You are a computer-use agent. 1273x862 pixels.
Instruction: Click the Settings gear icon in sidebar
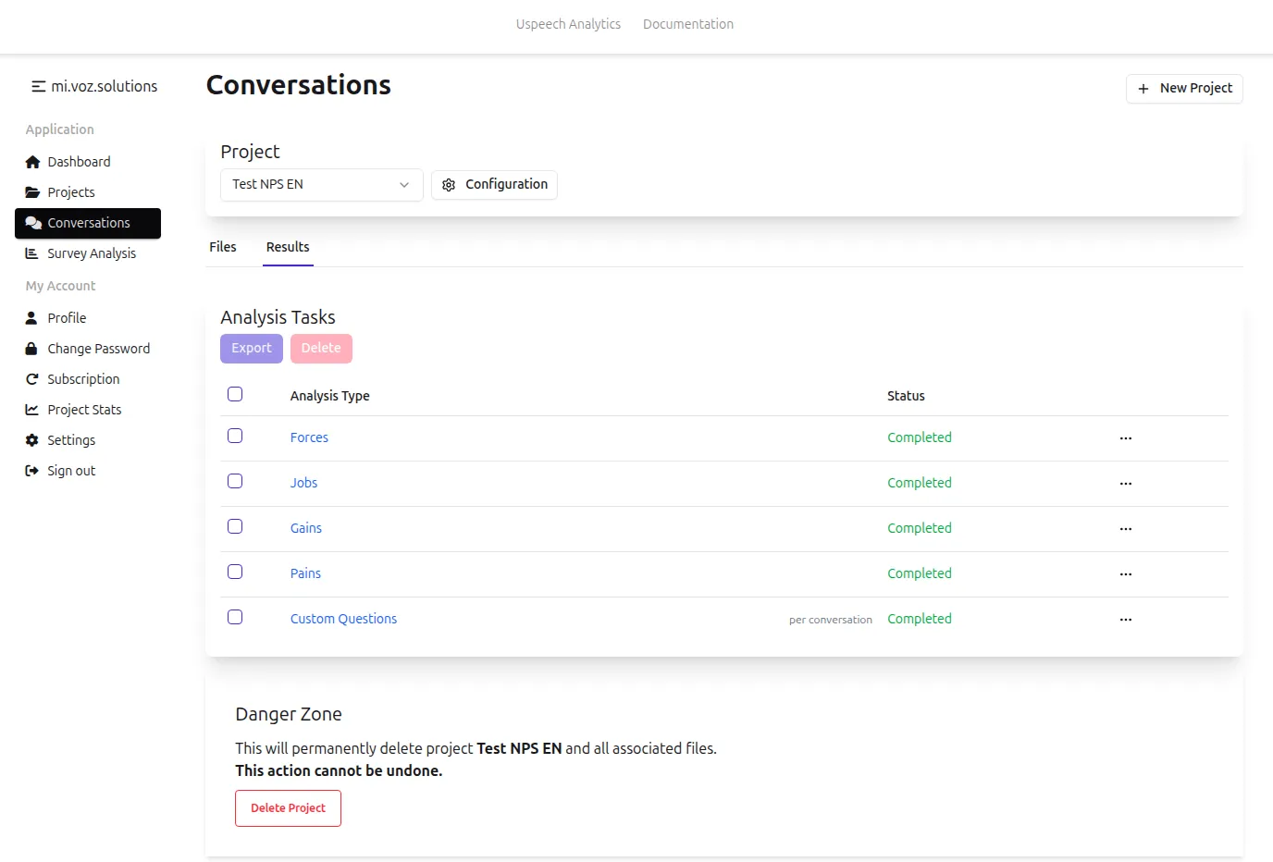[32, 440]
